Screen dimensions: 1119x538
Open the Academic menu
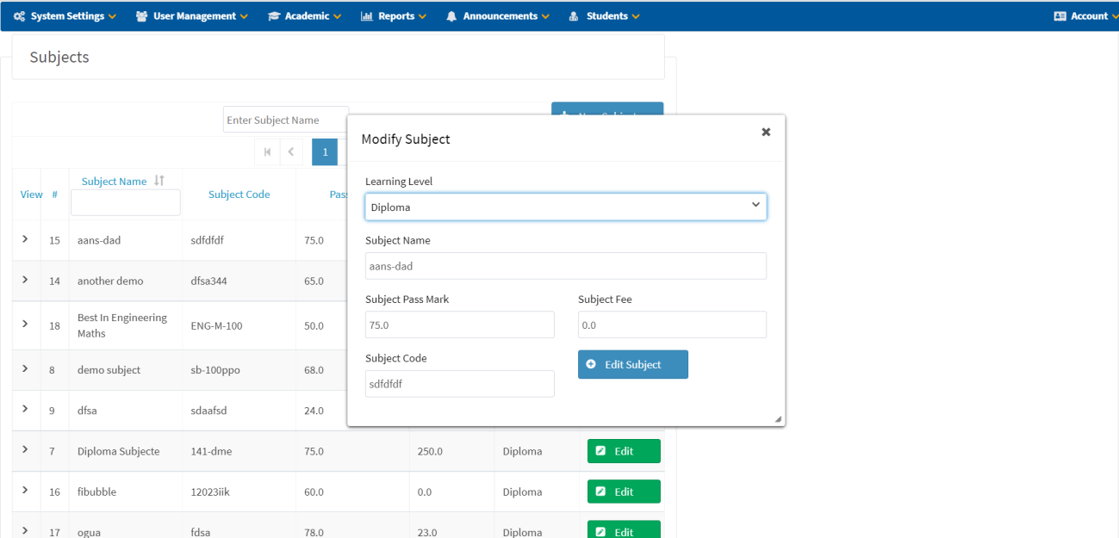click(304, 15)
